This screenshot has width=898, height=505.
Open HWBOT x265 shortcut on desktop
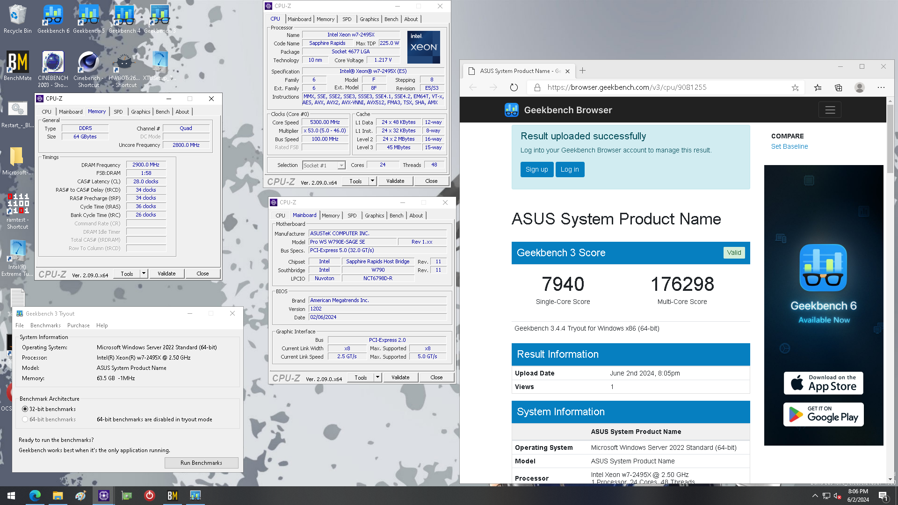point(124,69)
